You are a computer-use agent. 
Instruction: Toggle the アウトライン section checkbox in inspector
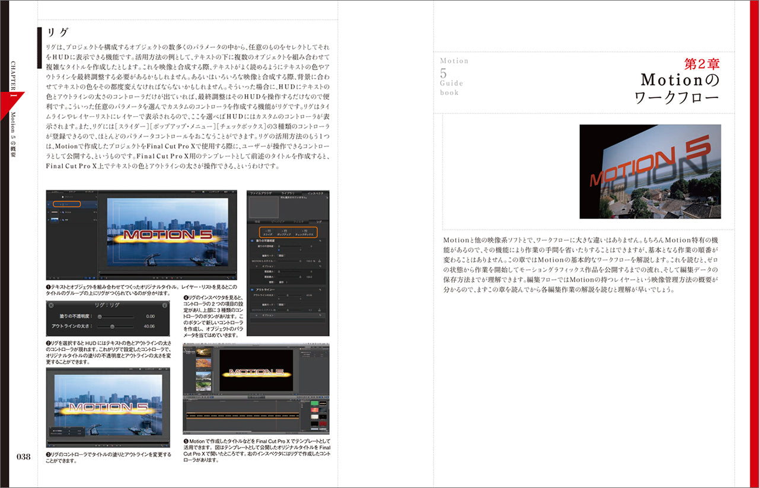[252, 289]
